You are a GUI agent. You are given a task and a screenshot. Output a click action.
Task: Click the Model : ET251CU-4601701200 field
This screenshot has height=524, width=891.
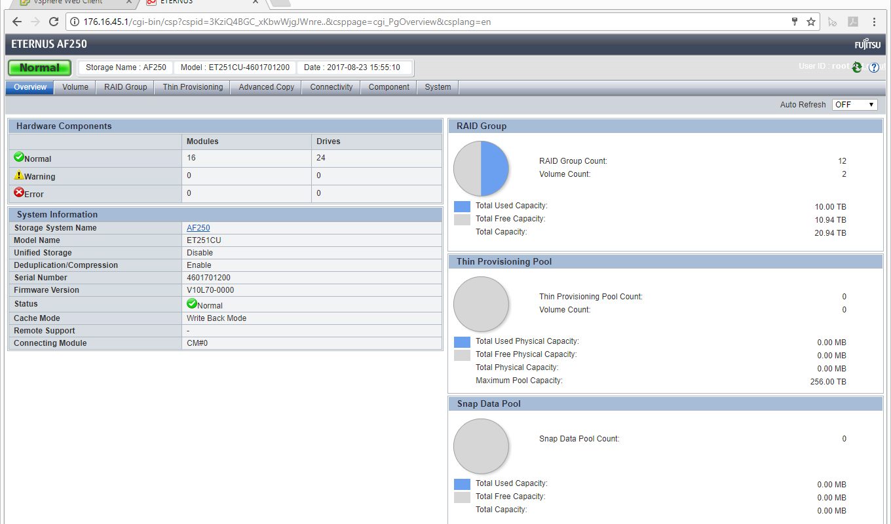click(x=235, y=67)
